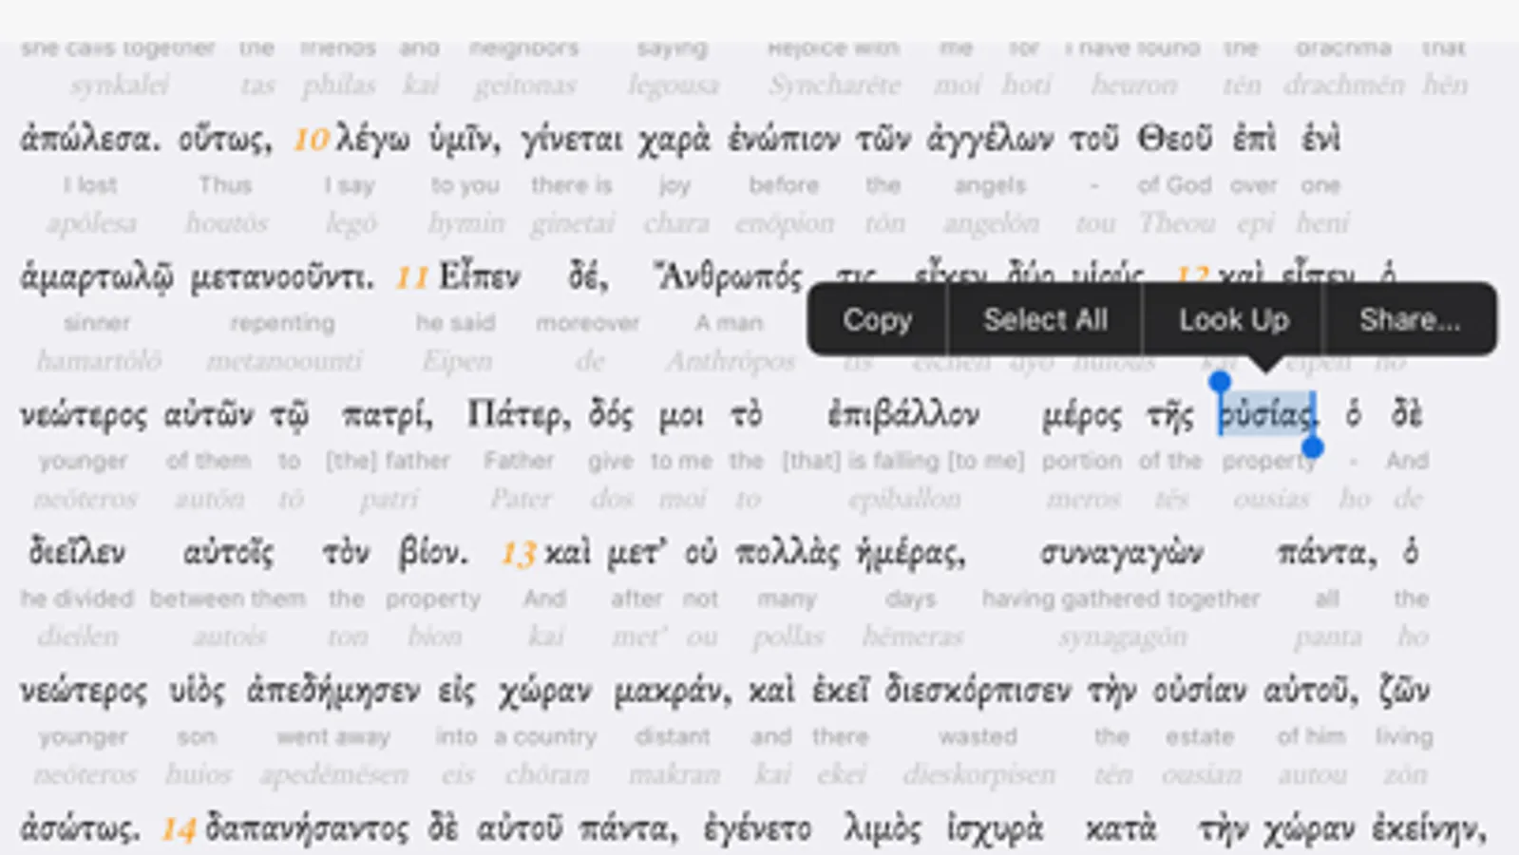Look Up the selected word
1519x855 pixels.
1233,320
